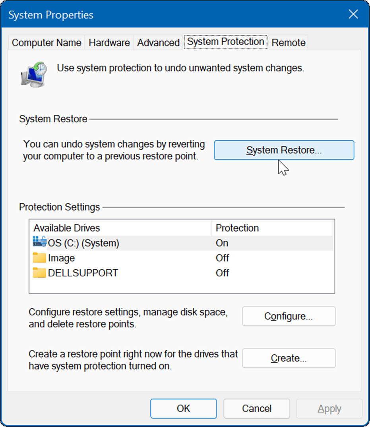This screenshot has height=427, width=370.
Task: Go to the Advanced tab
Action: coord(158,43)
